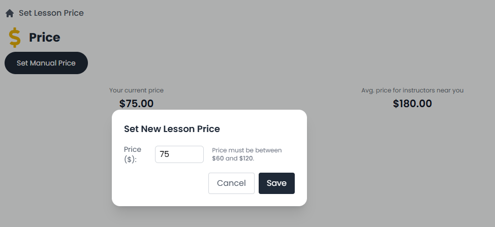Open the Set Lesson Price breadcrumb
495x227 pixels.
[51, 13]
